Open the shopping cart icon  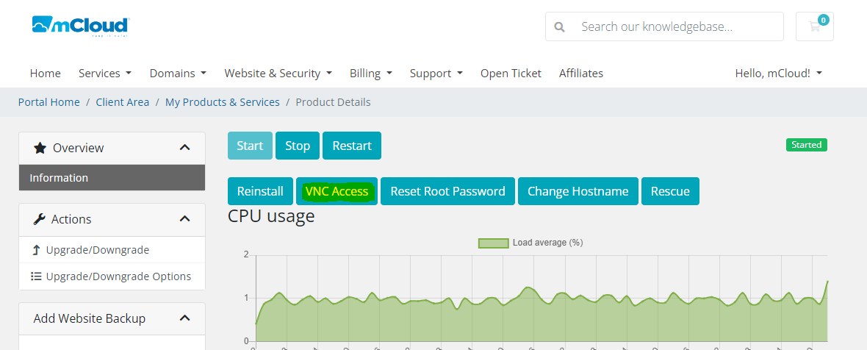pos(814,26)
